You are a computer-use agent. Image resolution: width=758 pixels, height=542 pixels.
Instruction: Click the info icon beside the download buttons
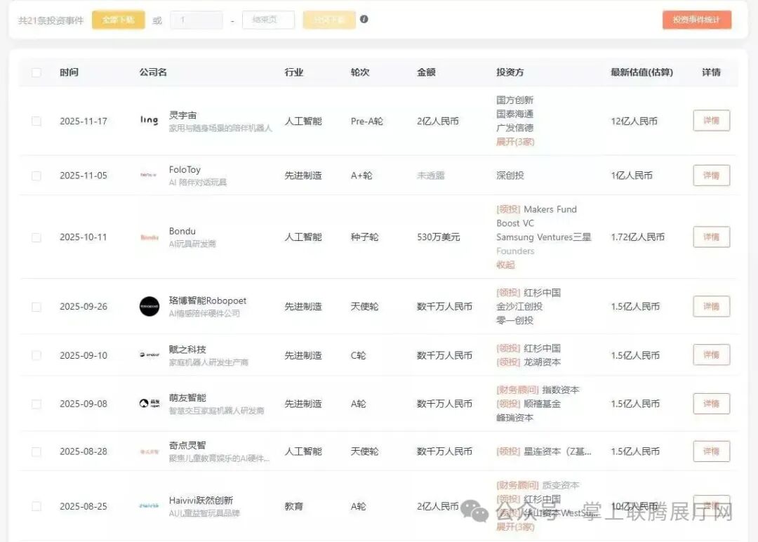[364, 20]
